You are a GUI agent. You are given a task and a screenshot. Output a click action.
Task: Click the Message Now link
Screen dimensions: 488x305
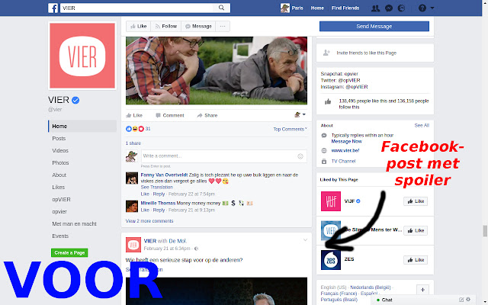346,141
